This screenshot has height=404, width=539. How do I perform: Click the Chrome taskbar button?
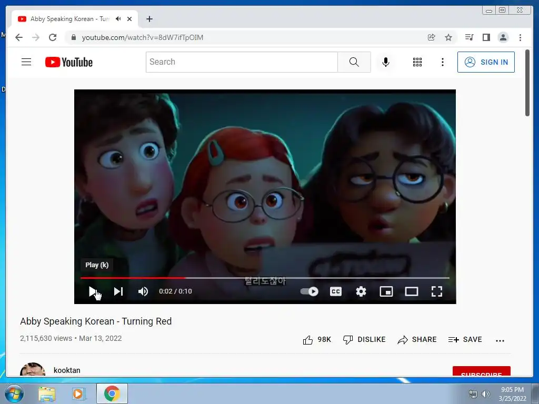point(112,393)
